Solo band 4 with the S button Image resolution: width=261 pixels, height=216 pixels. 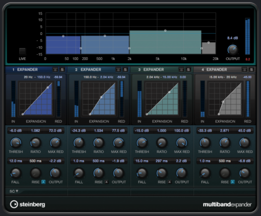click(x=251, y=70)
